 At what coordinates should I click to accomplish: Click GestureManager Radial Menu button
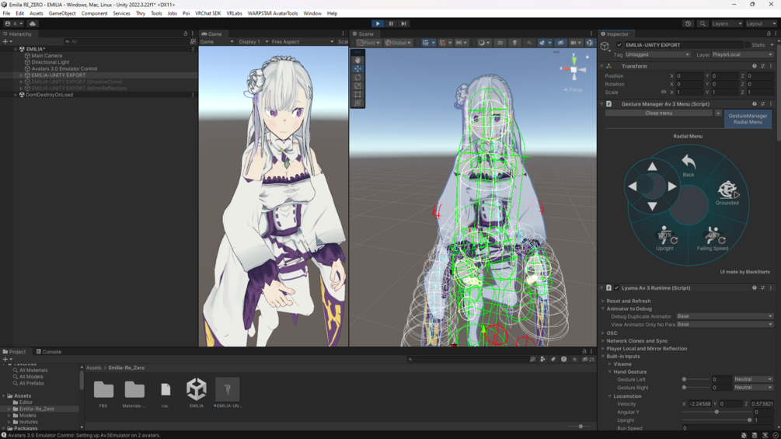pyautogui.click(x=748, y=119)
